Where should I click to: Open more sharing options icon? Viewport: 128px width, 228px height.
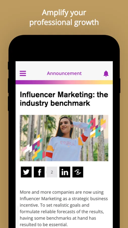click(x=78, y=172)
